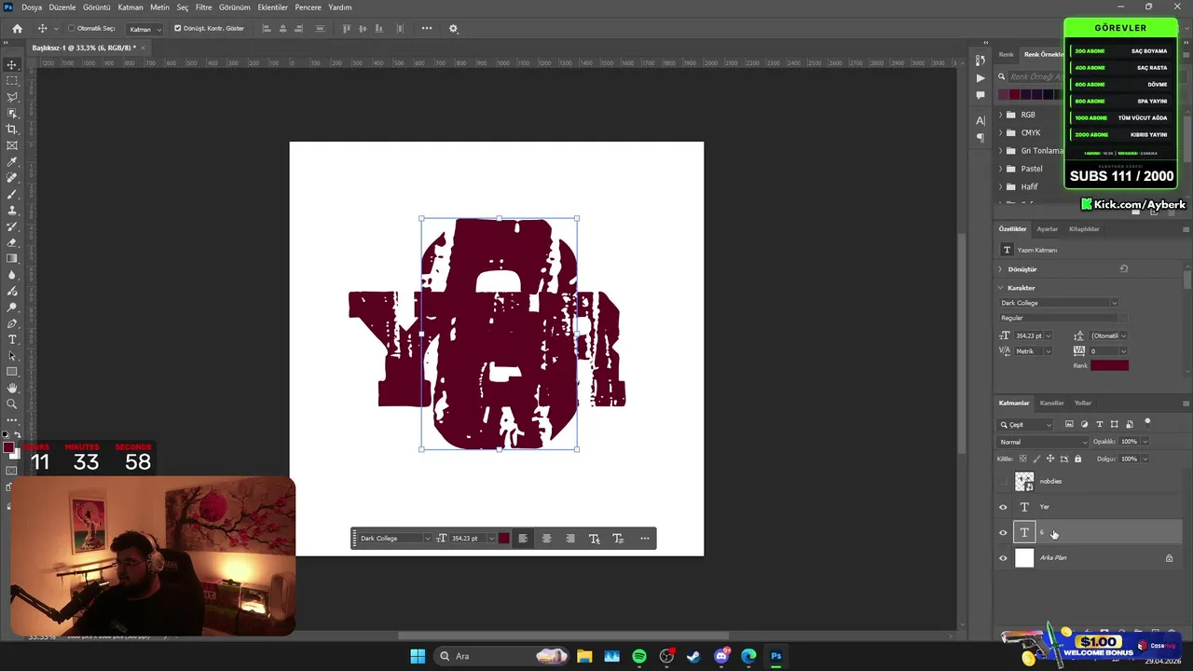Select the Move tool in the toolbox
Screen dimensions: 1193x671
click(12, 64)
